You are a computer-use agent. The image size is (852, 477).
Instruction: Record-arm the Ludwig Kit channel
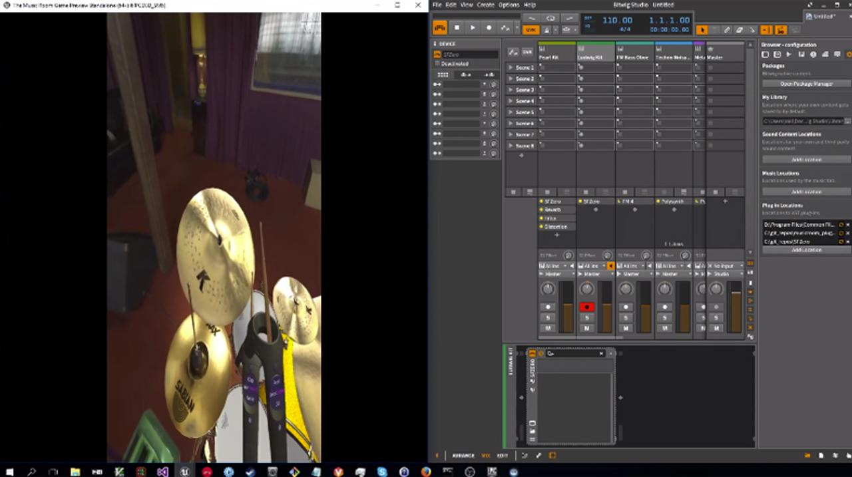click(x=587, y=306)
